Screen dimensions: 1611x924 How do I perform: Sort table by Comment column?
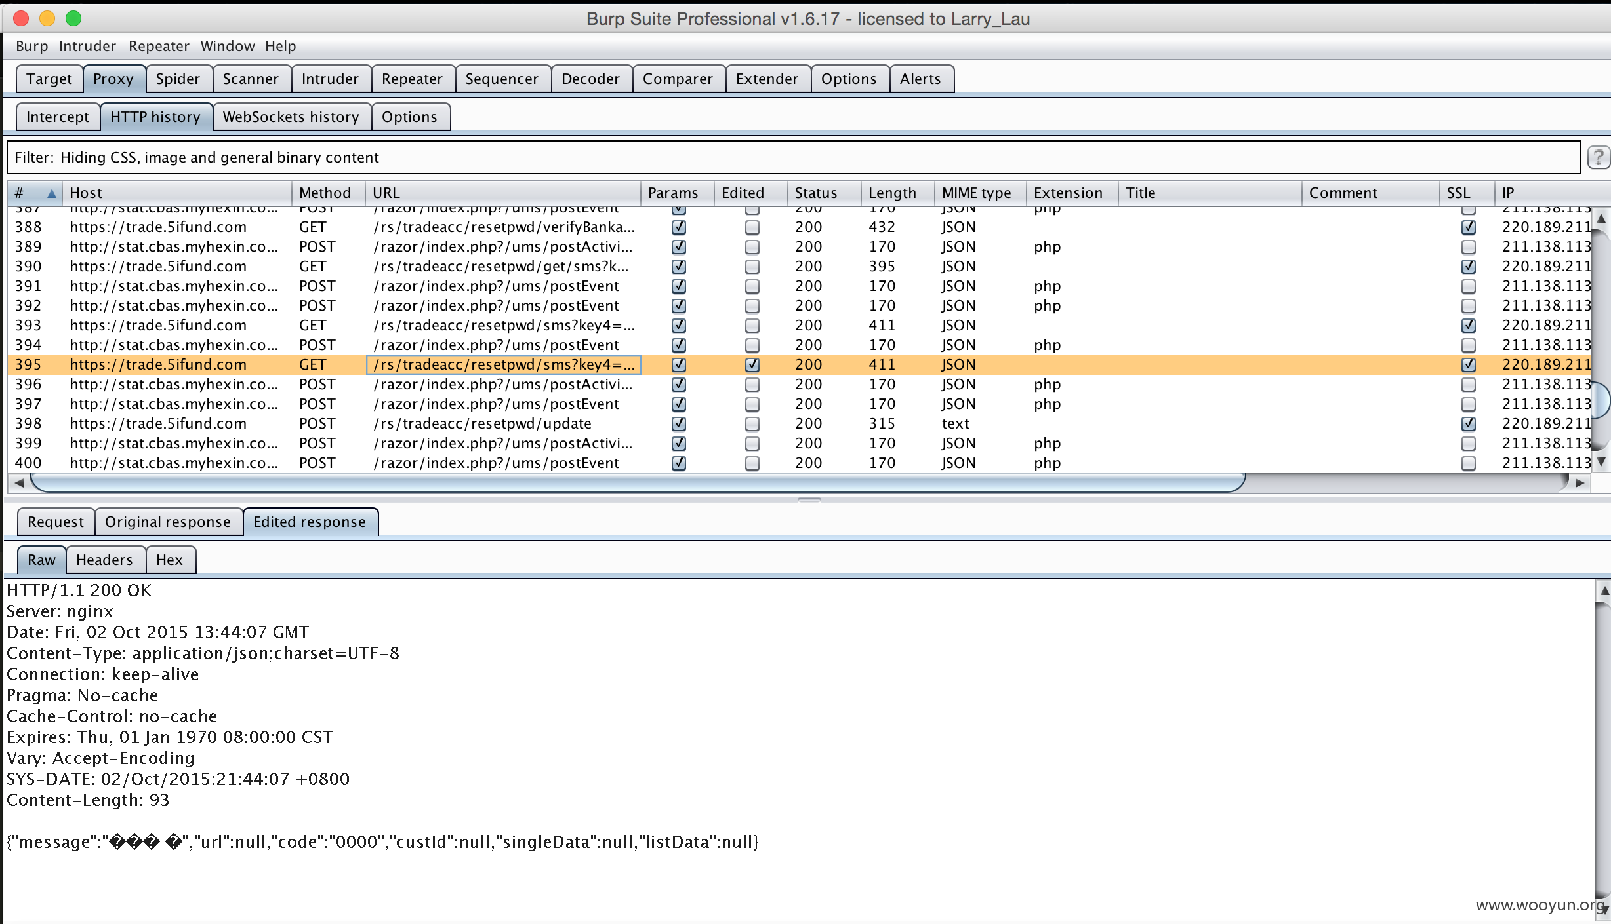(1371, 193)
